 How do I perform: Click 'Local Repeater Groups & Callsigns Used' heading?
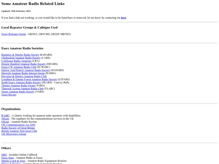click(x=29, y=28)
